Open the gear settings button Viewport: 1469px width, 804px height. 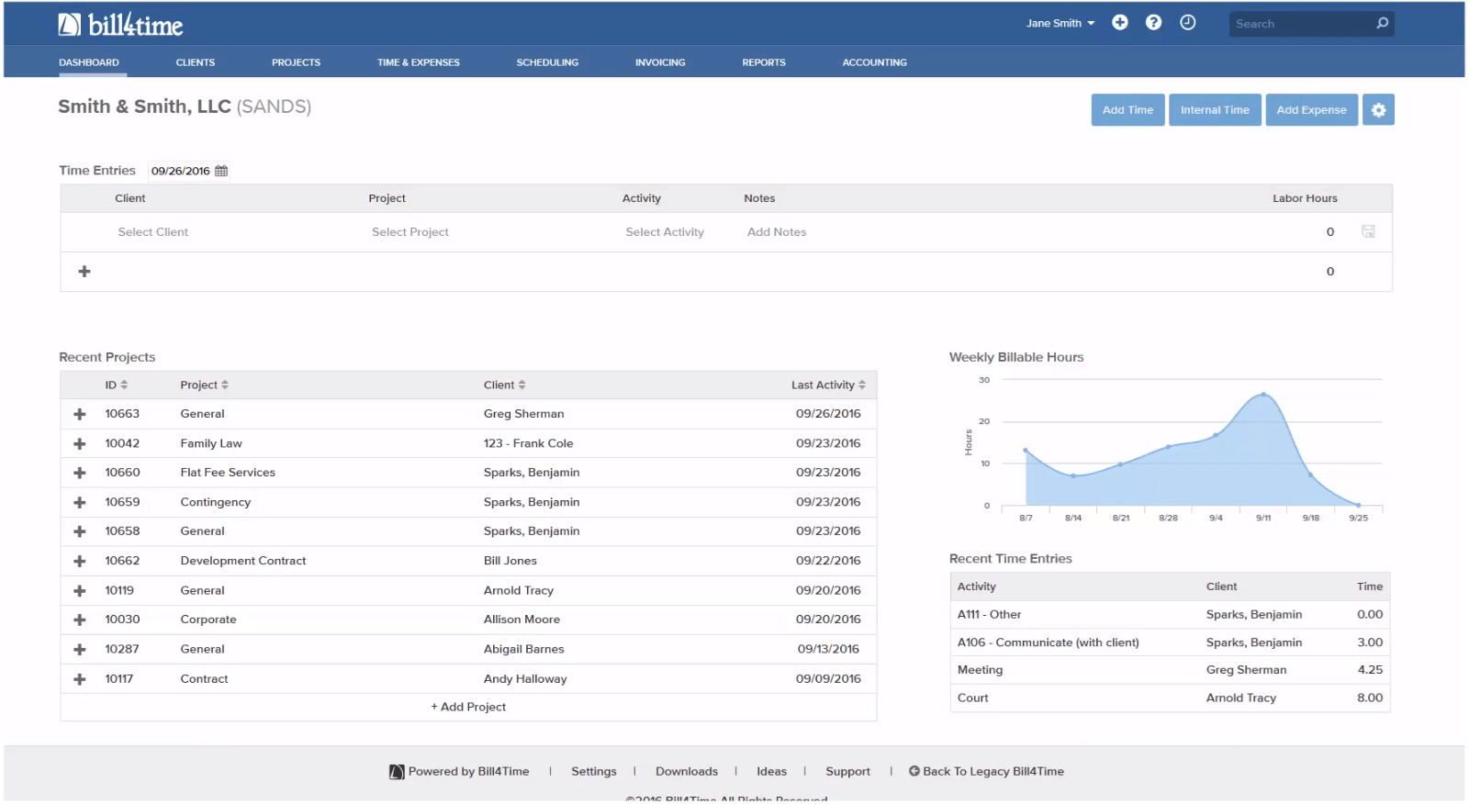1377,110
